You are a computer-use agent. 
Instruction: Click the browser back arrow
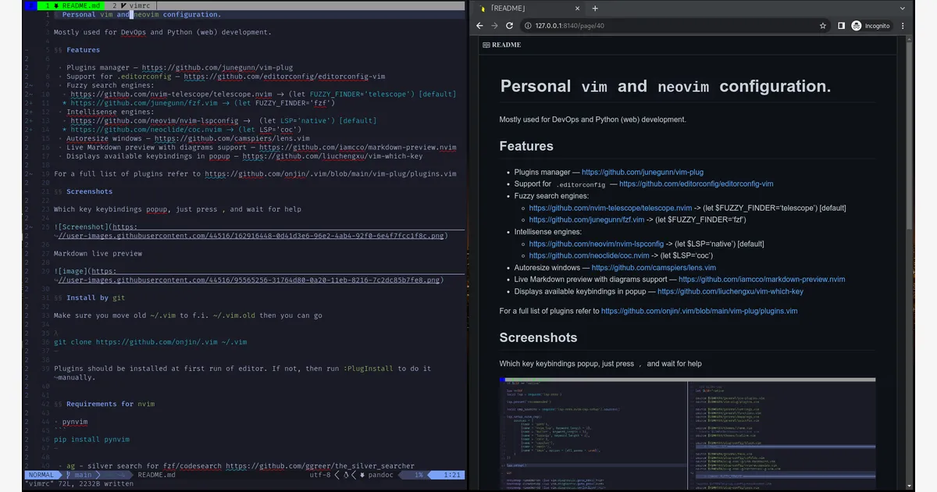(479, 26)
